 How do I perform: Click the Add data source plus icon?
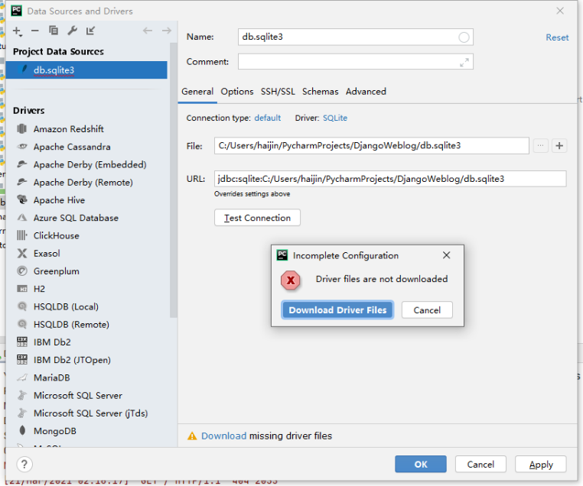click(x=17, y=31)
